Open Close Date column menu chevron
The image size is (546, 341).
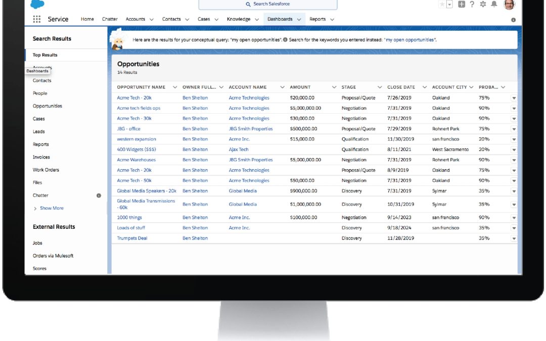coord(425,87)
